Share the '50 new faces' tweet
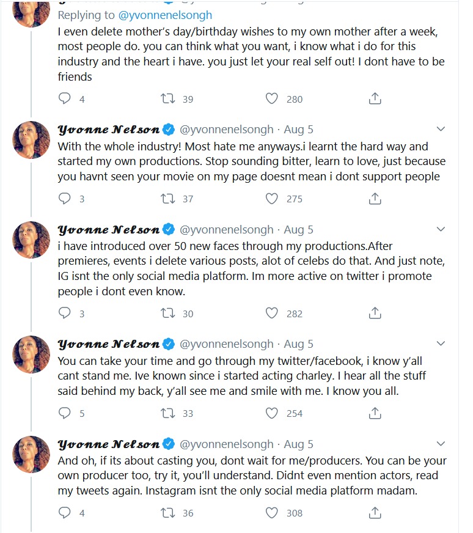 (375, 313)
